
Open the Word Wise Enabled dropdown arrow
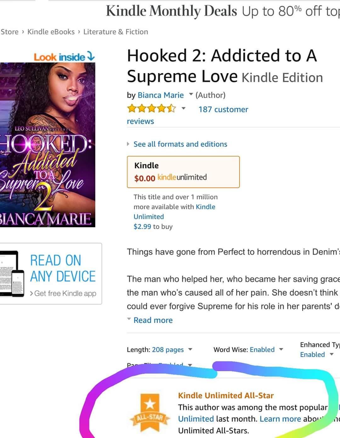(281, 349)
